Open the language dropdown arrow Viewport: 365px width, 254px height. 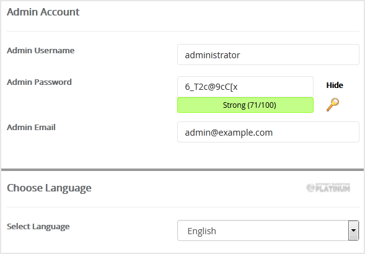coord(353,230)
